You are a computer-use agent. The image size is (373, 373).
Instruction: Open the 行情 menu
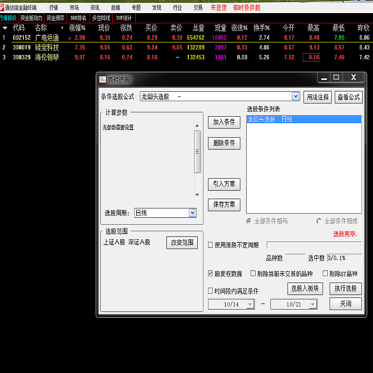(x=54, y=7)
